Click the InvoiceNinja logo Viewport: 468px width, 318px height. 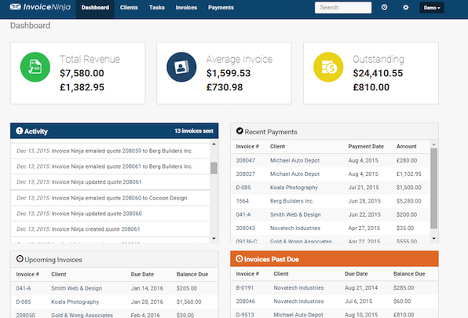click(40, 7)
